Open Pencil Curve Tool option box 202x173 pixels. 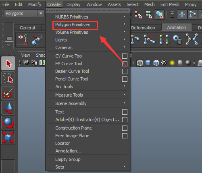click(x=125, y=79)
